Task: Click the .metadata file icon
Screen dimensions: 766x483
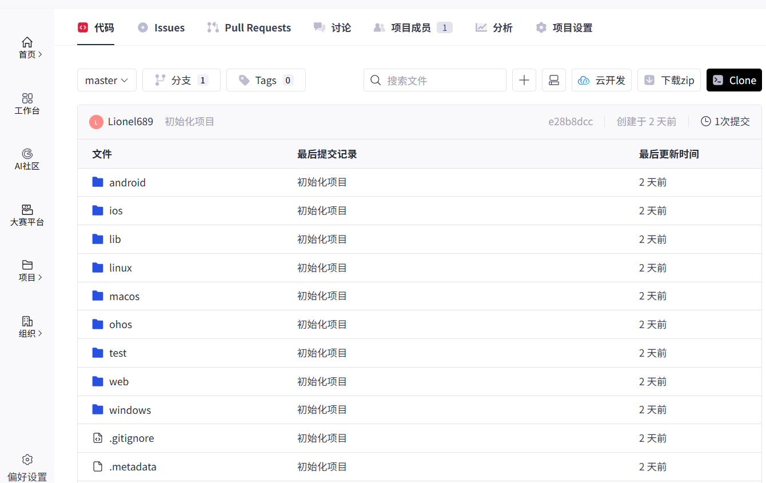Action: tap(98, 466)
